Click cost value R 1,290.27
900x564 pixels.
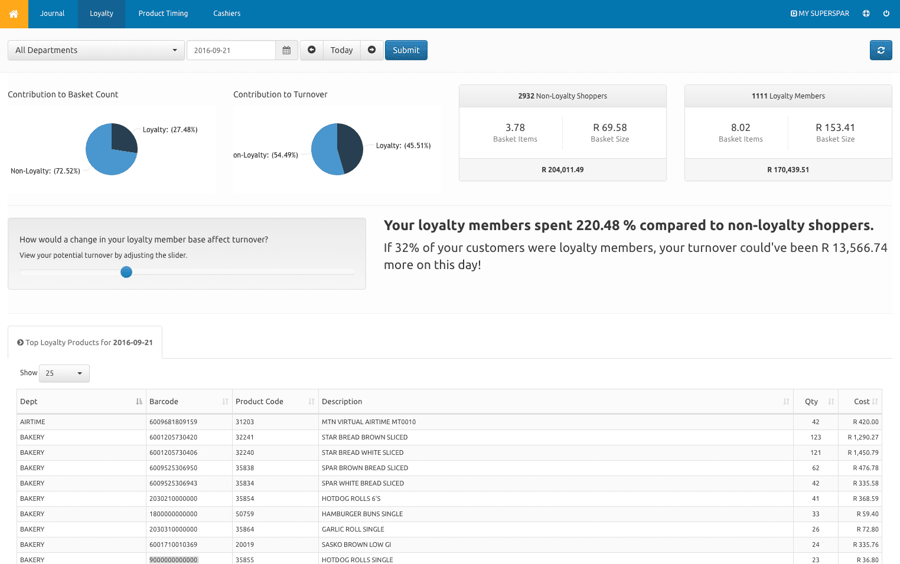coord(863,437)
